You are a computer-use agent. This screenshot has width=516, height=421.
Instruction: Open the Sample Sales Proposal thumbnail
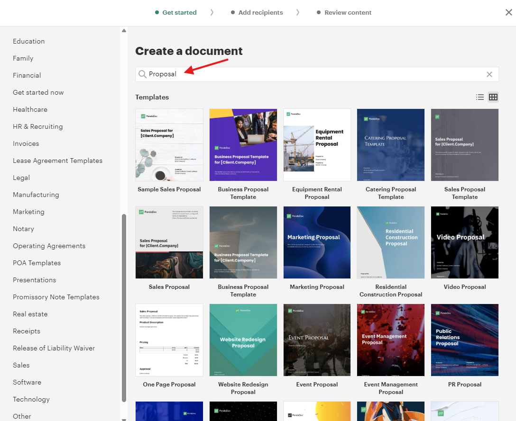[169, 145]
